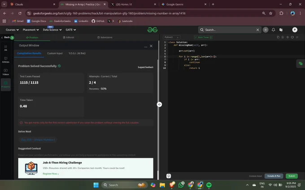Screen dimensions: 305x190
Task: Click the Suggest Feedback link
Action: [x=145, y=67]
